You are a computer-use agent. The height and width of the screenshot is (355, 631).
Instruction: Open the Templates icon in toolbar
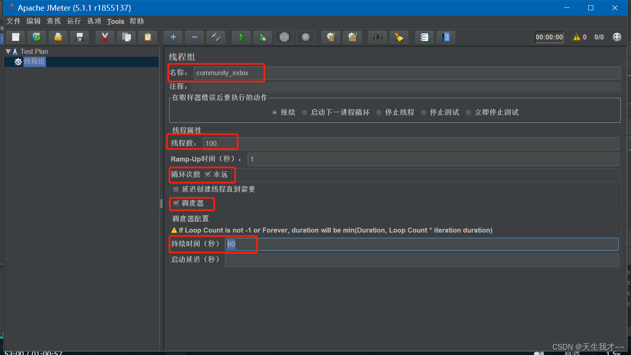click(x=37, y=37)
